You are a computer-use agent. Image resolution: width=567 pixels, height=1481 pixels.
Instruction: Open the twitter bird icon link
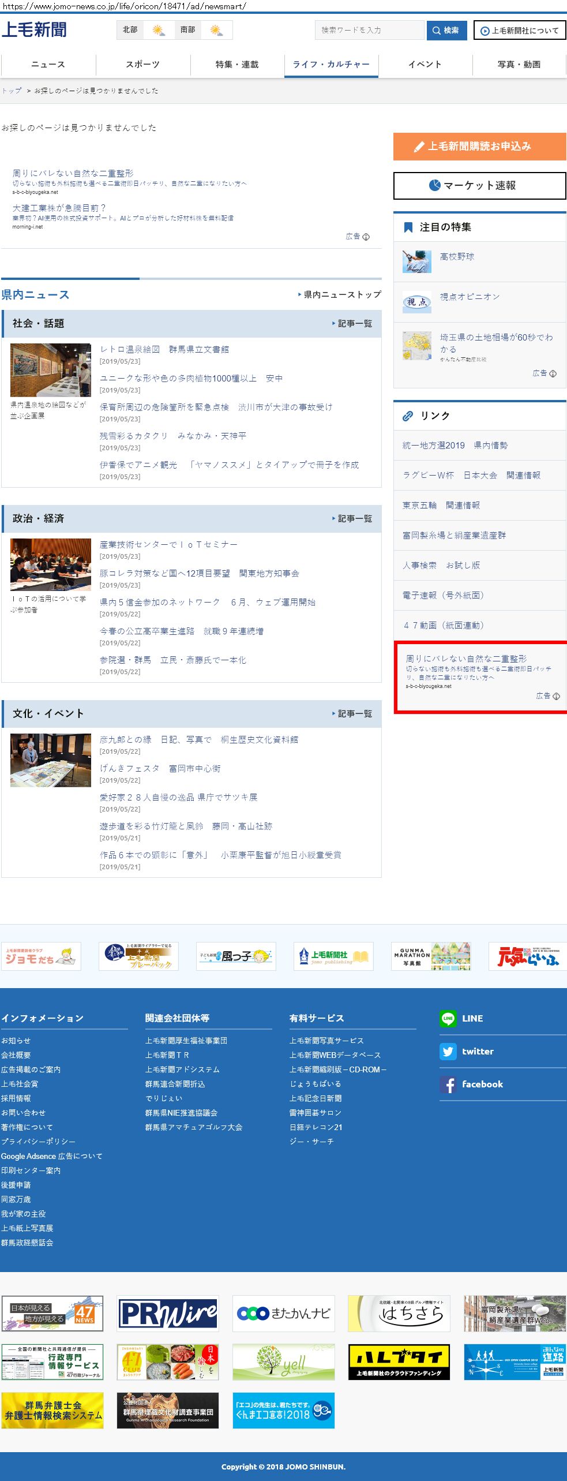click(x=448, y=1052)
